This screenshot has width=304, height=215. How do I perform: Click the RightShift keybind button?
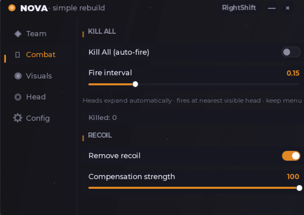pyautogui.click(x=239, y=8)
